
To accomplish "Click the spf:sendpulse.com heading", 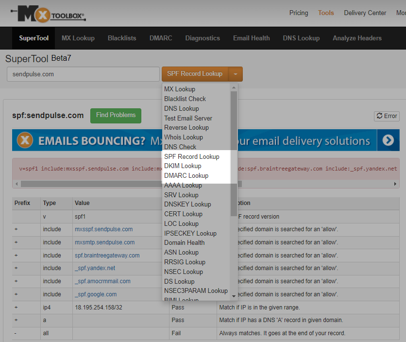I will (x=48, y=115).
